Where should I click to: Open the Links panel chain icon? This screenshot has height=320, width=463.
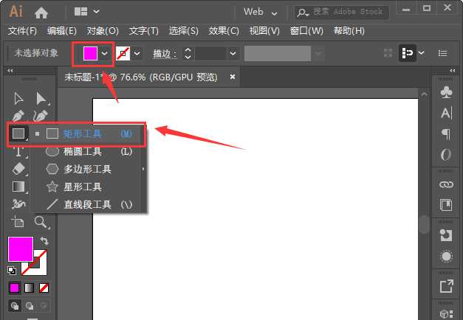[446, 184]
